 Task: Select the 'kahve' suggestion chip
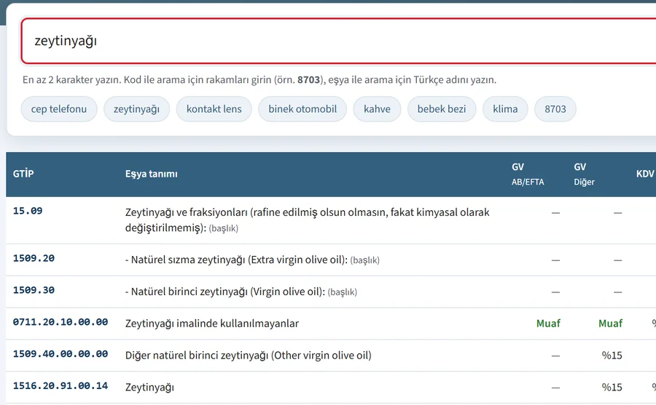click(x=377, y=109)
